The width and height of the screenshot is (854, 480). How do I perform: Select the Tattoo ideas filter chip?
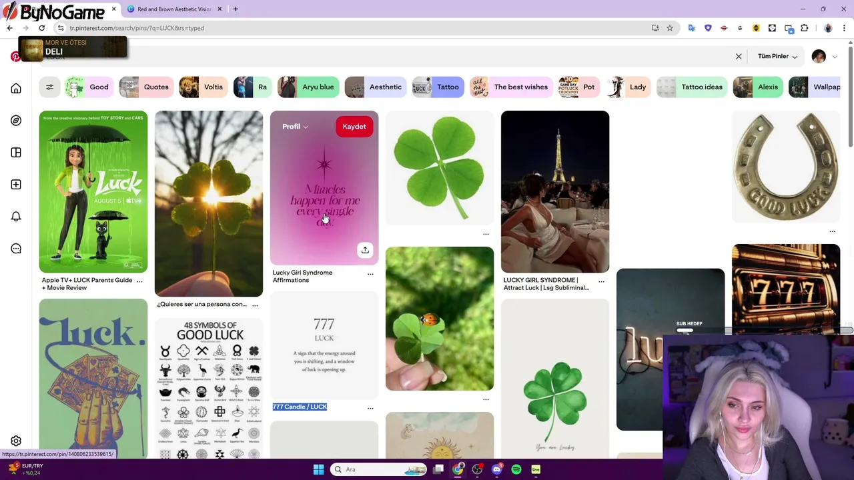pyautogui.click(x=691, y=87)
